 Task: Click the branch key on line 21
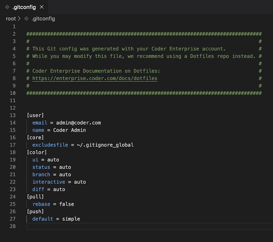[41, 174]
